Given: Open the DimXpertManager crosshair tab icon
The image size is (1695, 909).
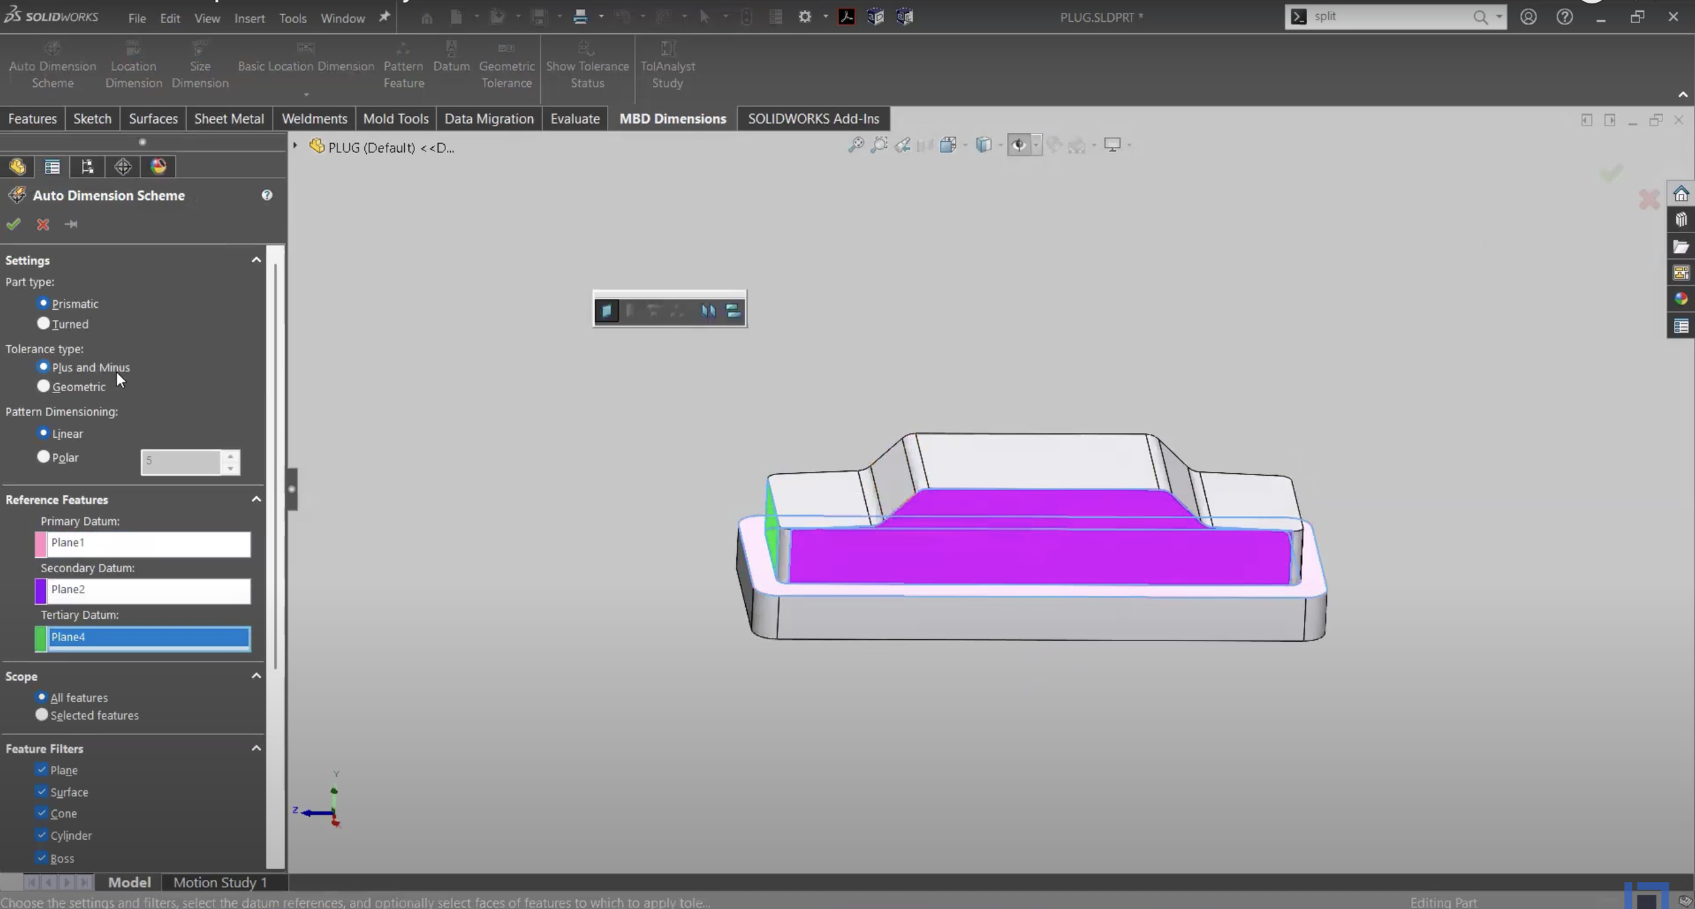Looking at the screenshot, I should coord(123,167).
